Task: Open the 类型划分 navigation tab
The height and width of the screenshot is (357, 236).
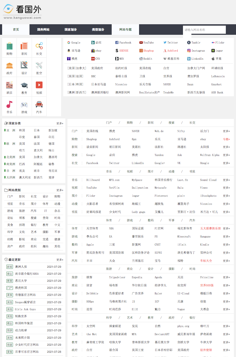Action: tap(98, 30)
